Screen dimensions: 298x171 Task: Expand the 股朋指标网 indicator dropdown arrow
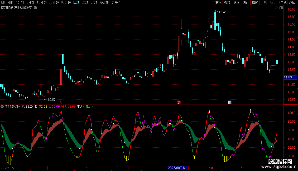coord(2,107)
